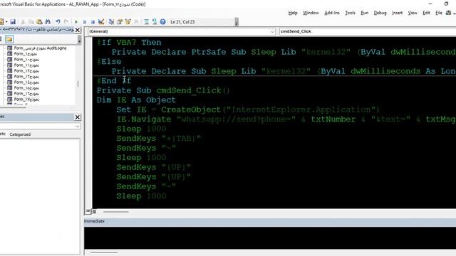Click the toolbar icon immediately left of Help

point(155,22)
